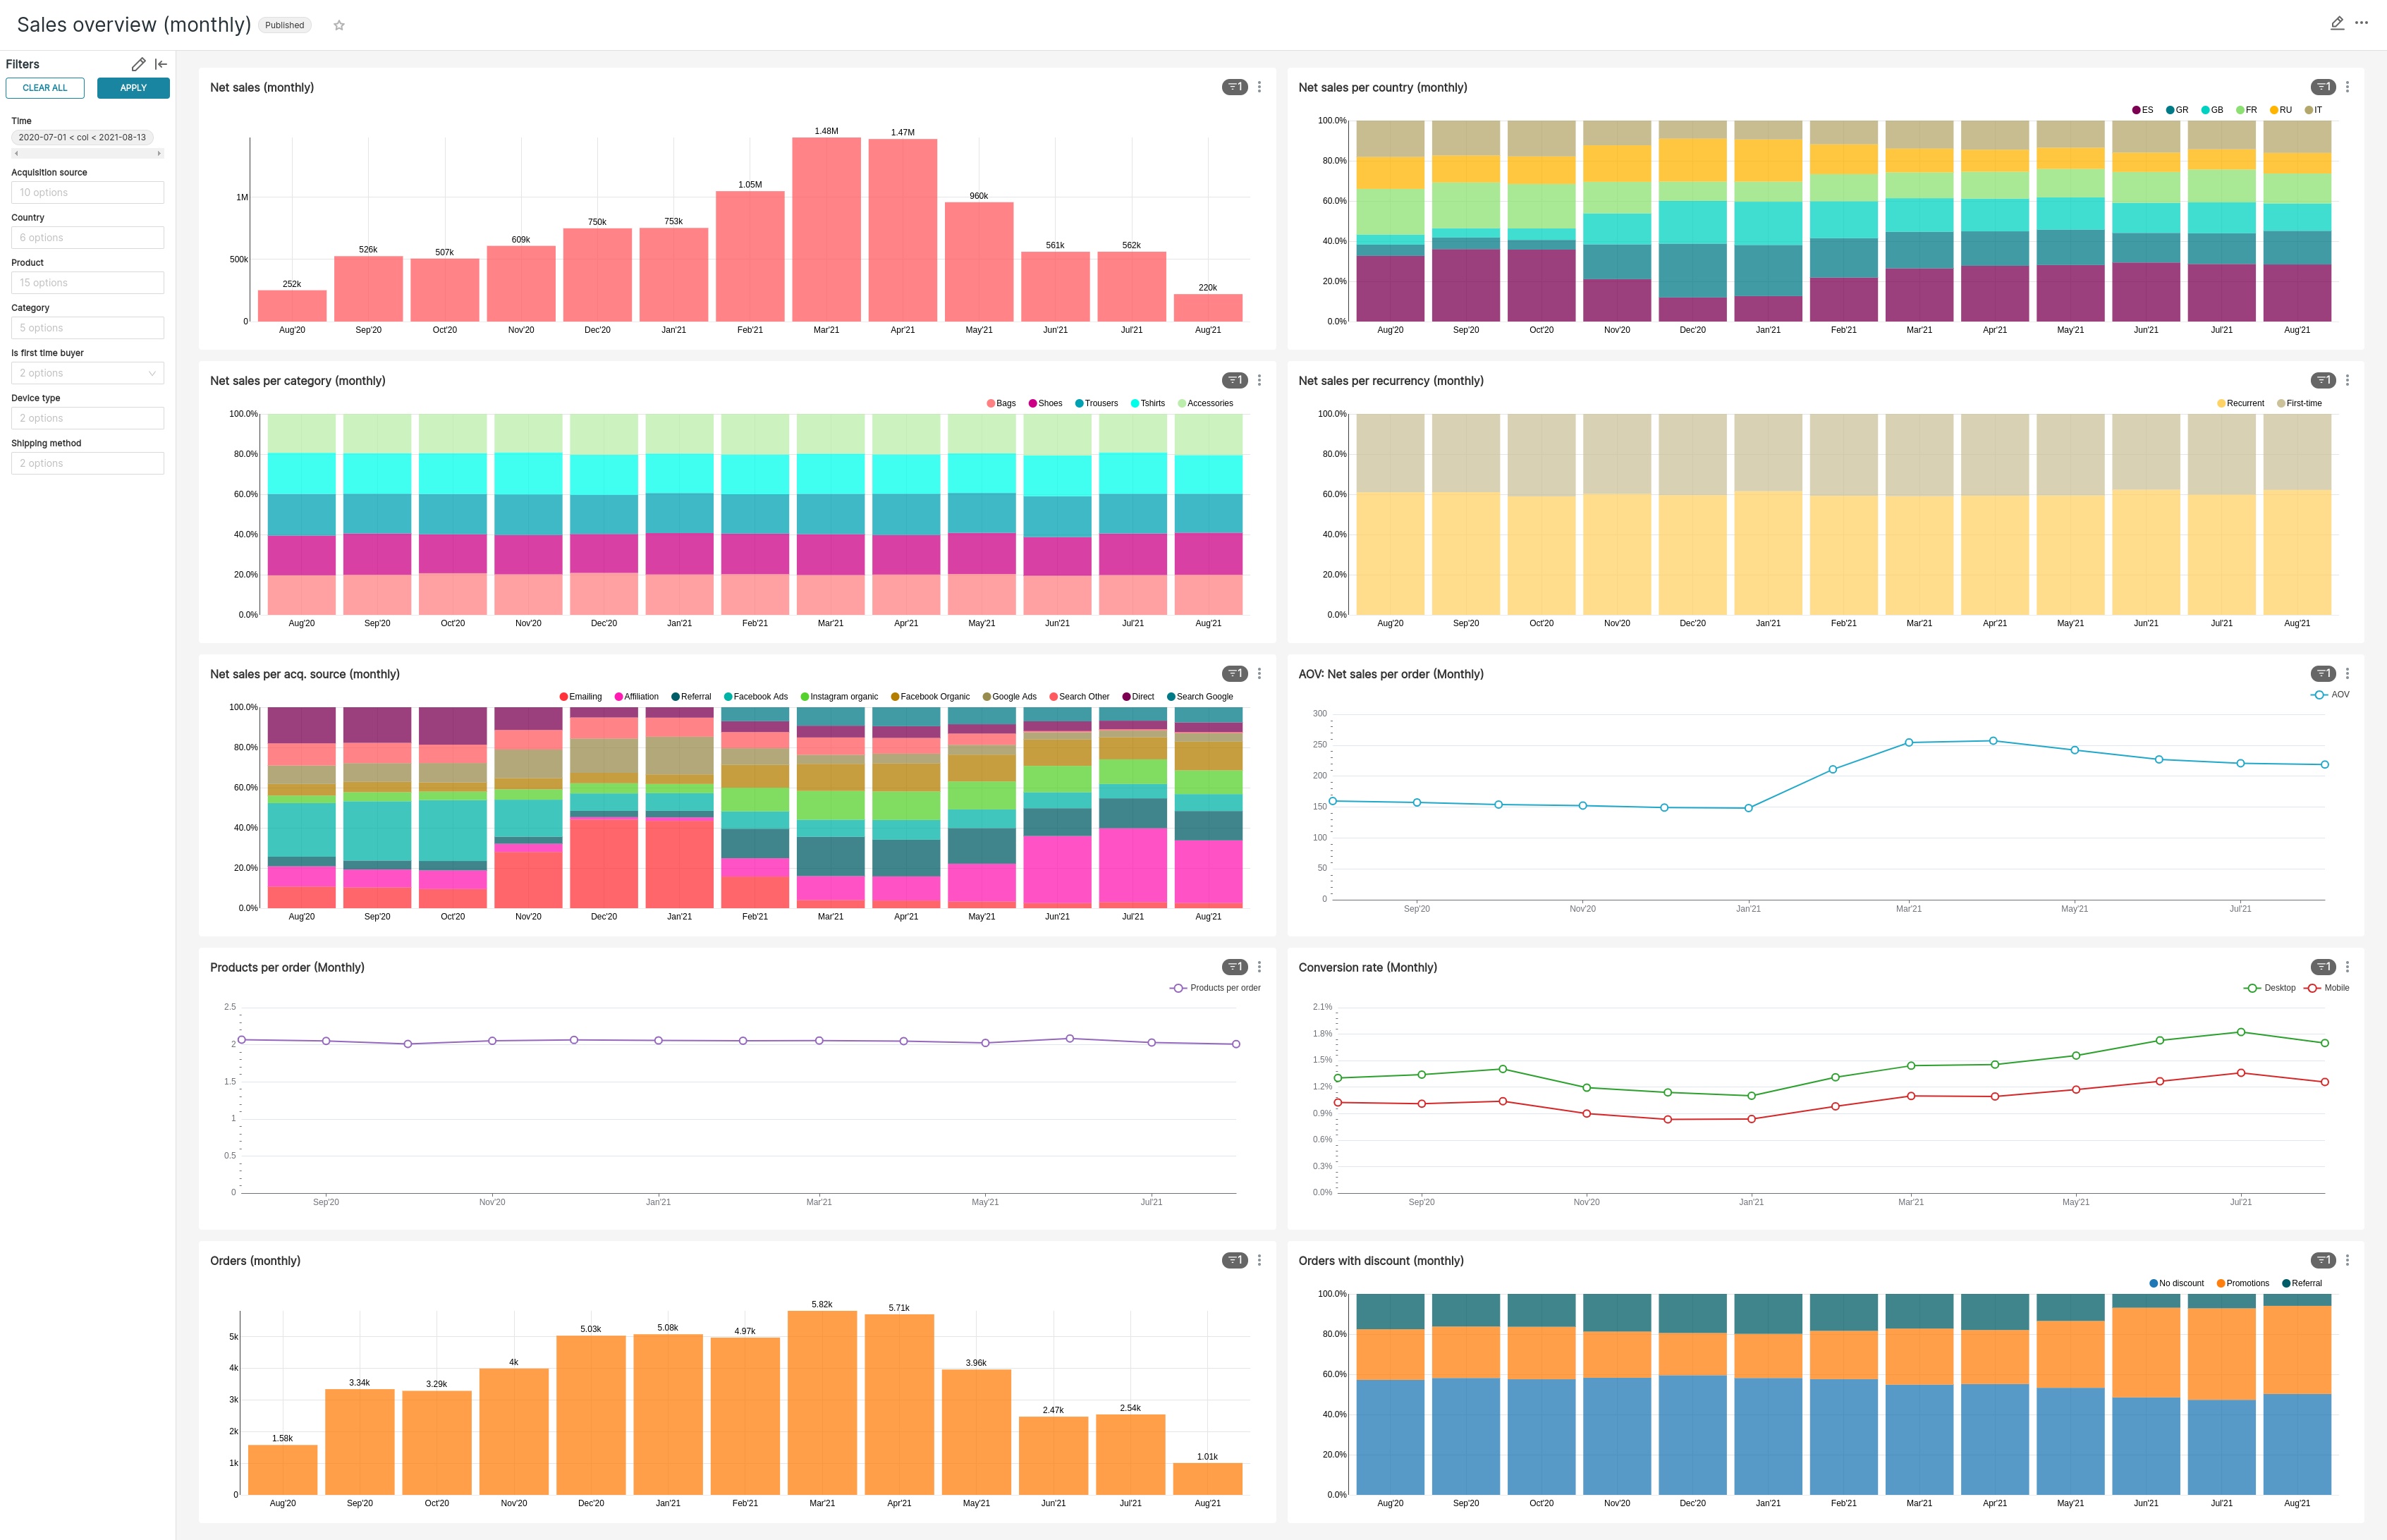Click the Time filter horizontal scrollbar

point(87,153)
